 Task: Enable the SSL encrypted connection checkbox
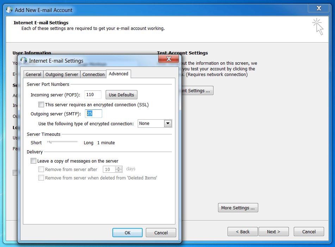point(41,104)
